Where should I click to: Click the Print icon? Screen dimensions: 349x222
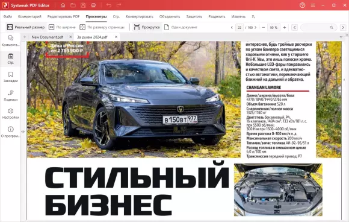pos(93,5)
